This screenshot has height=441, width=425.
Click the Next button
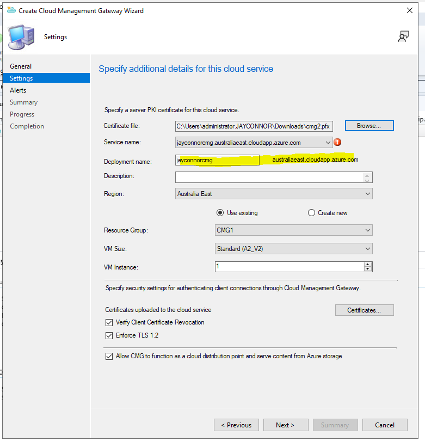click(x=286, y=425)
